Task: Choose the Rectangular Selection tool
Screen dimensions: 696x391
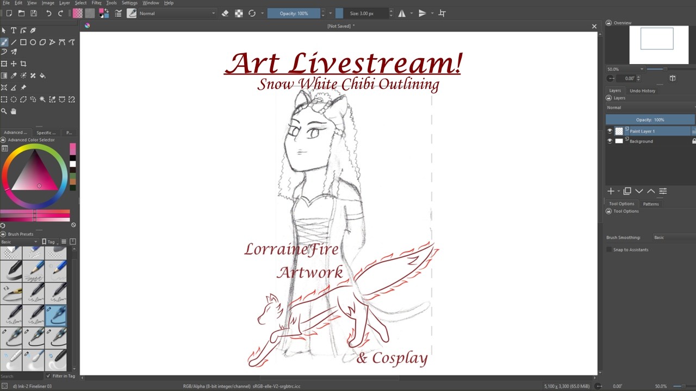Action: tap(4, 99)
